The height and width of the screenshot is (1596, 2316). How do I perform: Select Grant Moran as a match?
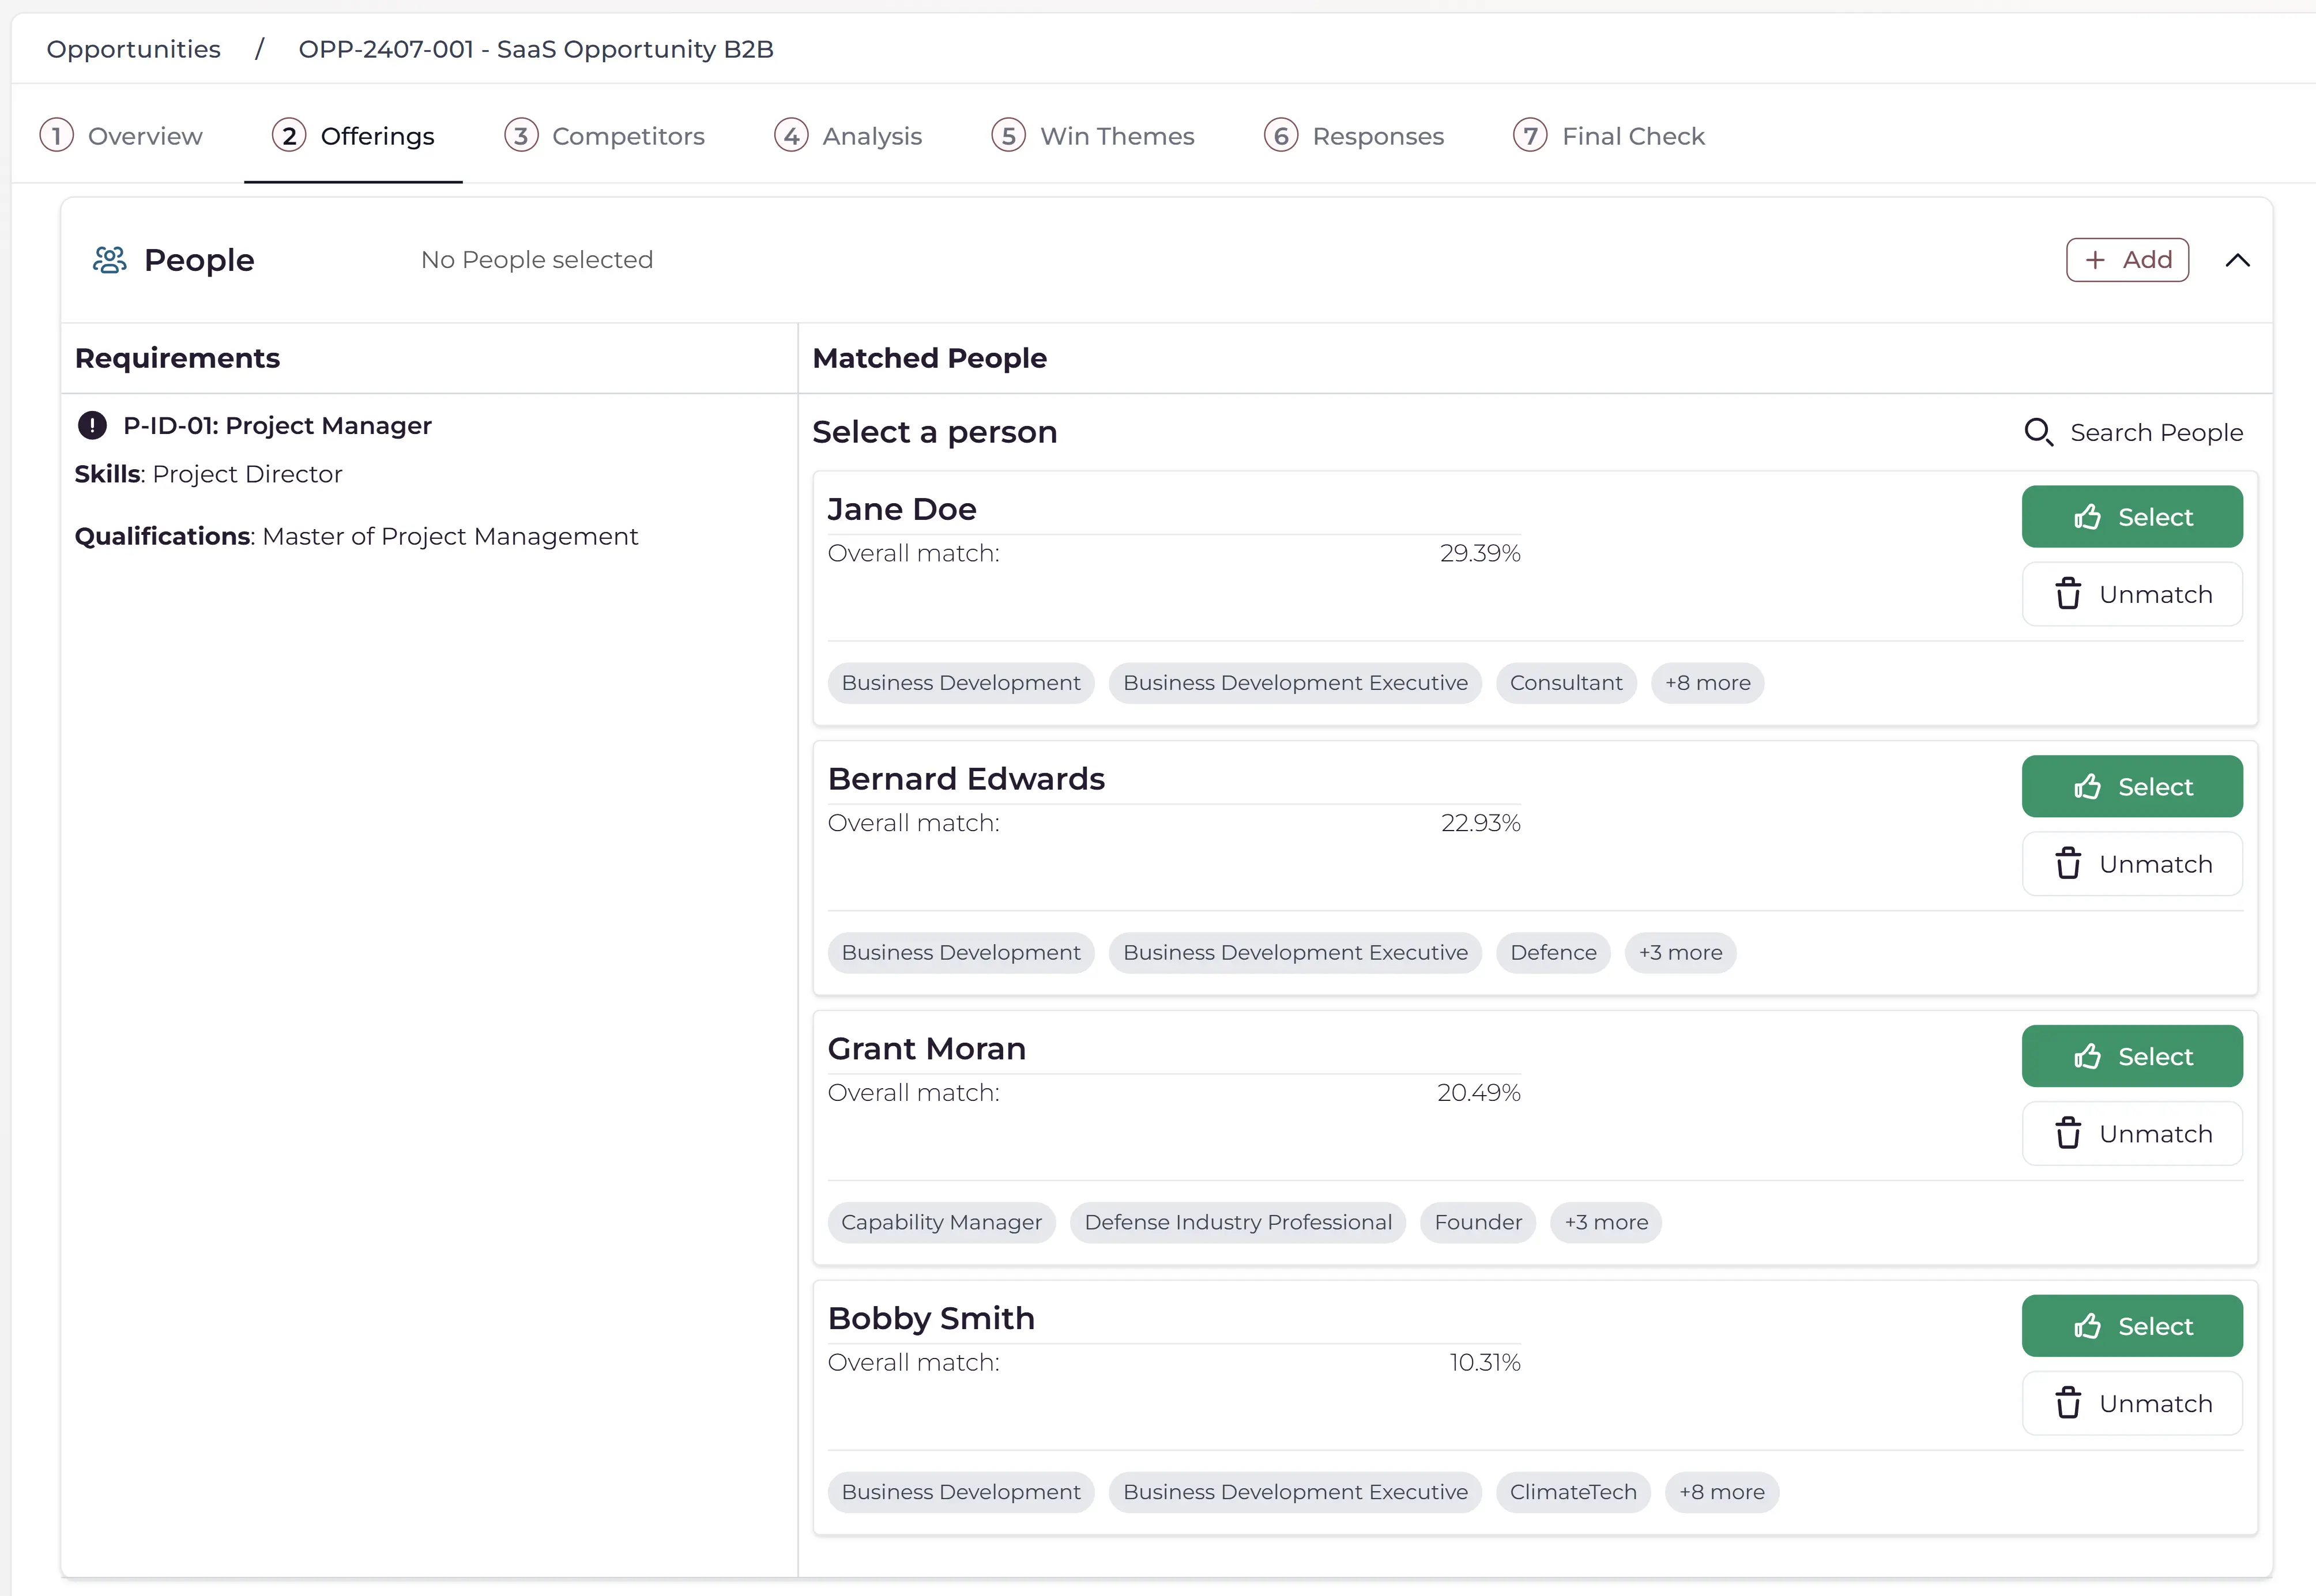(2132, 1056)
